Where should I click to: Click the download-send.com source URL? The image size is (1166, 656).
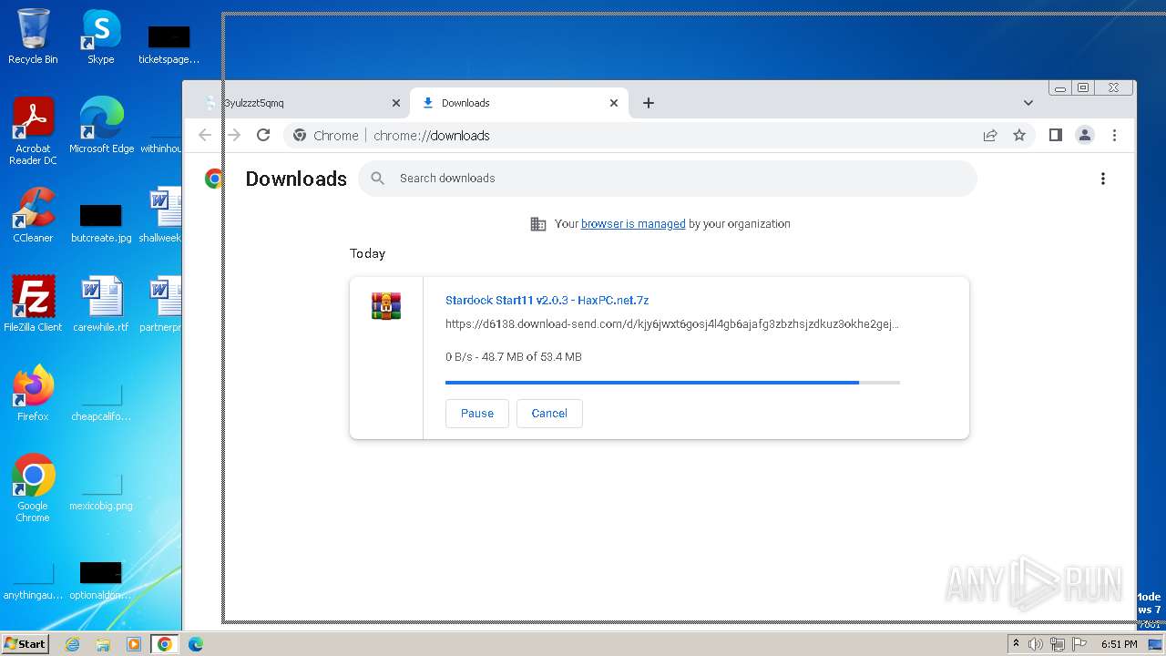click(x=672, y=324)
